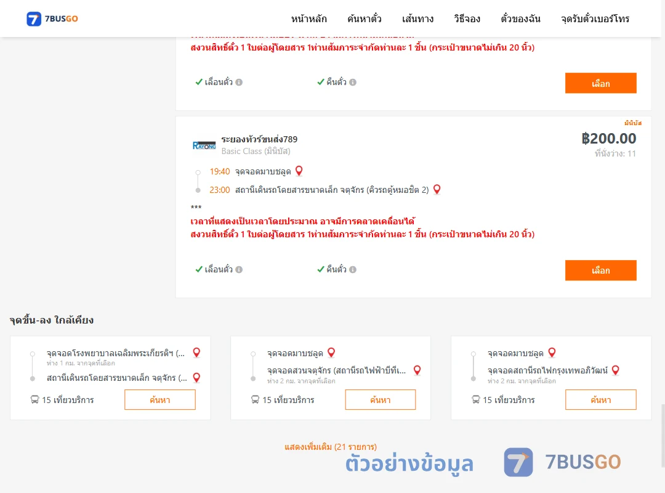Click แสดงเพิ่มเติม (21 รายการ) link
Image resolution: width=665 pixels, height=493 pixels.
coord(331,447)
